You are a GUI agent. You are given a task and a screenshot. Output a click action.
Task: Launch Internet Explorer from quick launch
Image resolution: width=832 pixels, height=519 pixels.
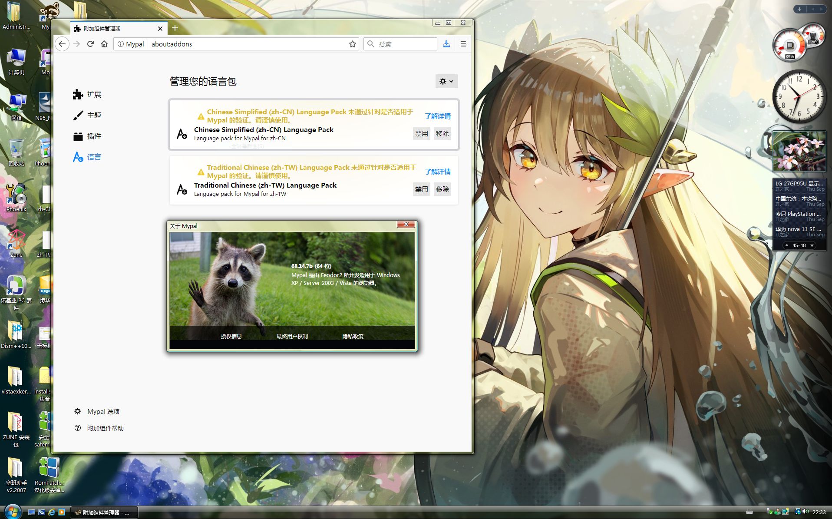point(51,512)
